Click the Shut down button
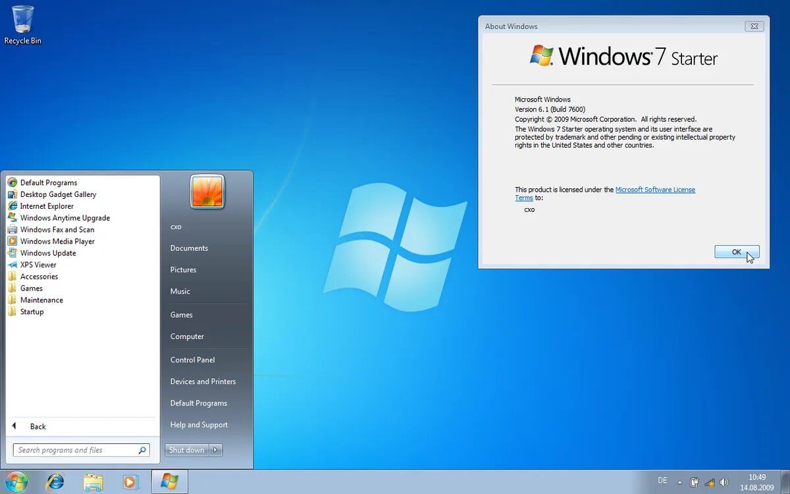790x494 pixels. coord(186,450)
